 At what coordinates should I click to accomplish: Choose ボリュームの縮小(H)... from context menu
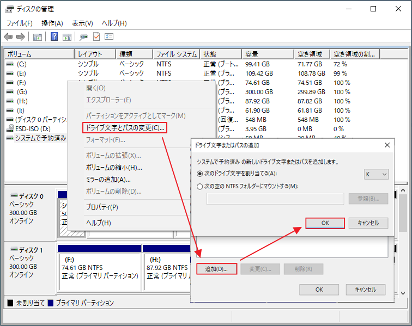coord(114,168)
